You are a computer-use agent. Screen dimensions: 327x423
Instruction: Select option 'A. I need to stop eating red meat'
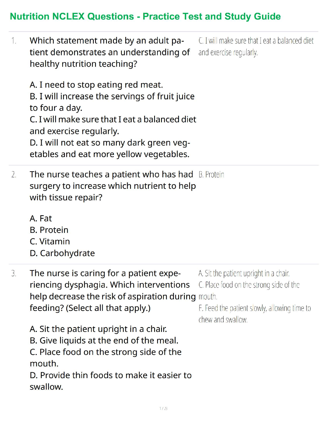pyautogui.click(x=96, y=85)
